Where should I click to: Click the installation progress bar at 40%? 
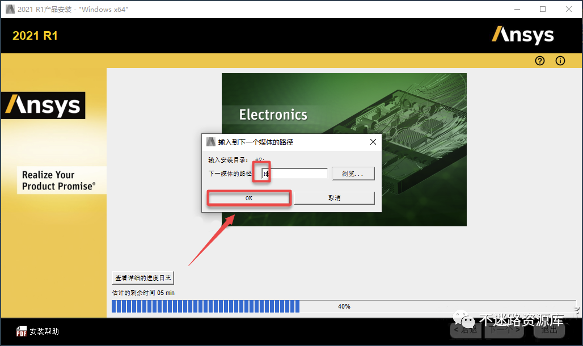tap(344, 306)
